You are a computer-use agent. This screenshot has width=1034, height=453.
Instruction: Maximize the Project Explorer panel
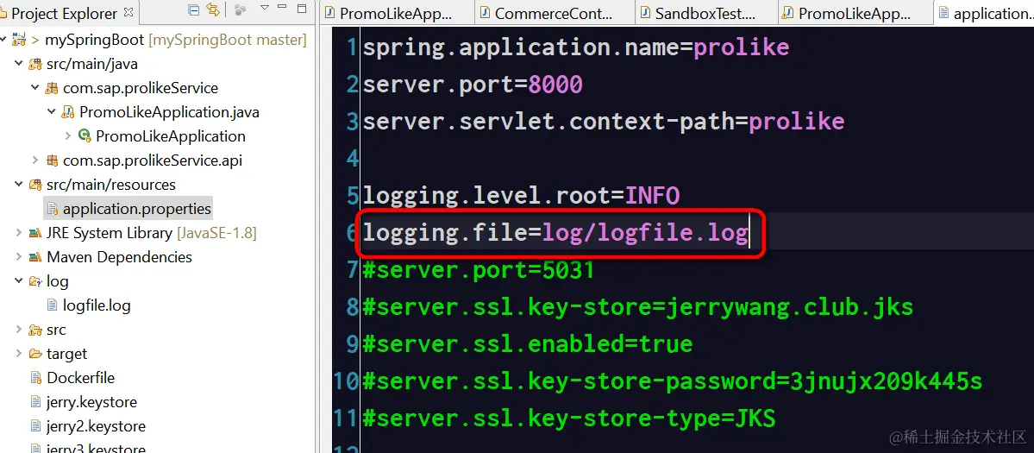click(302, 9)
